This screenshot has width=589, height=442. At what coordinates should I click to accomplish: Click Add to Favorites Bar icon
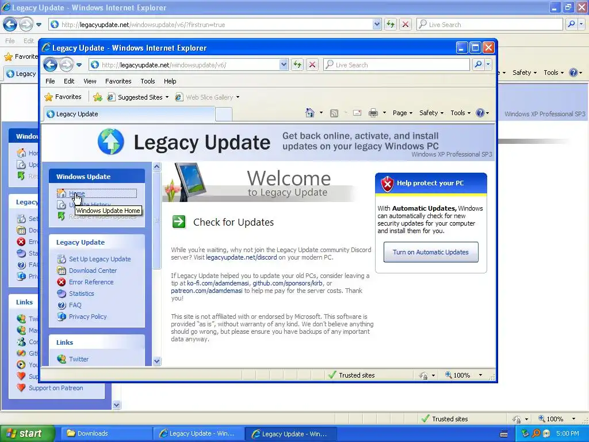[98, 97]
